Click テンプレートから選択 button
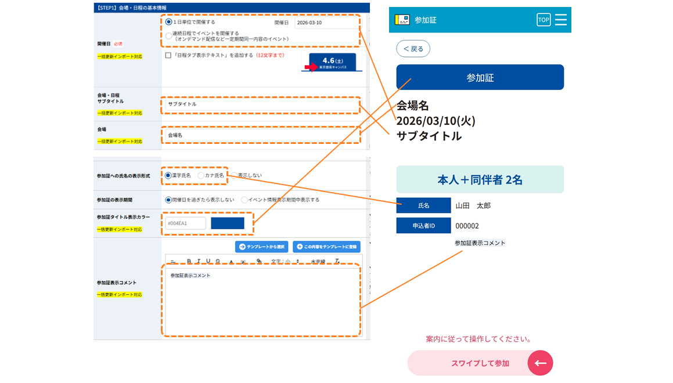The width and height of the screenshot is (673, 383). pos(261,247)
